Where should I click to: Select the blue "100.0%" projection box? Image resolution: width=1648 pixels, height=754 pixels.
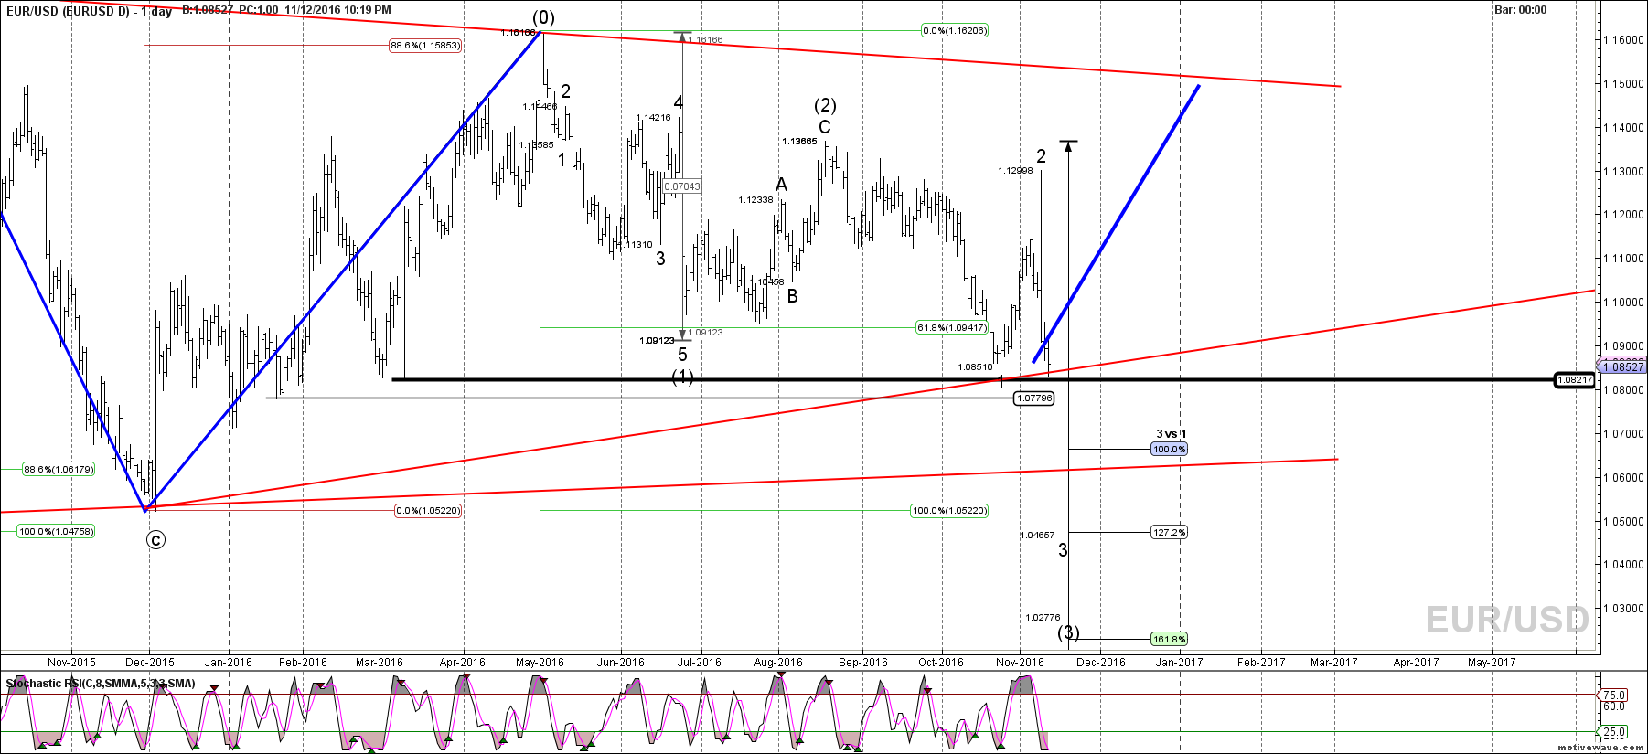(x=1169, y=449)
